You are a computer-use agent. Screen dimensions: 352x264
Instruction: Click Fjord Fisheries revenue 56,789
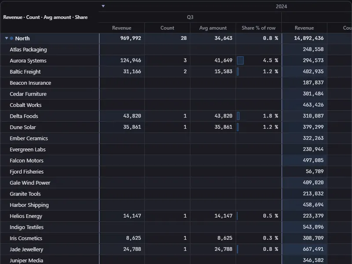tap(315, 172)
